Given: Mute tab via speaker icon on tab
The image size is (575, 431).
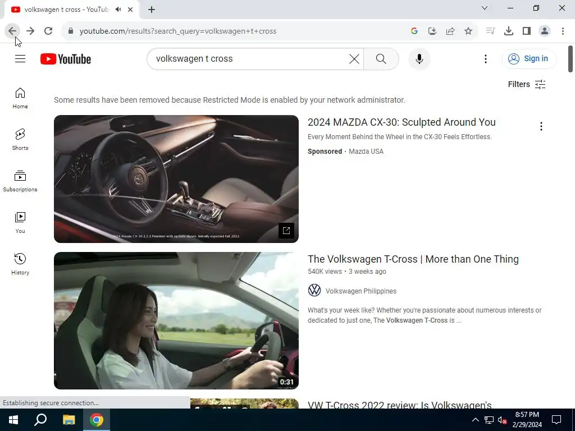Looking at the screenshot, I should tap(118, 10).
